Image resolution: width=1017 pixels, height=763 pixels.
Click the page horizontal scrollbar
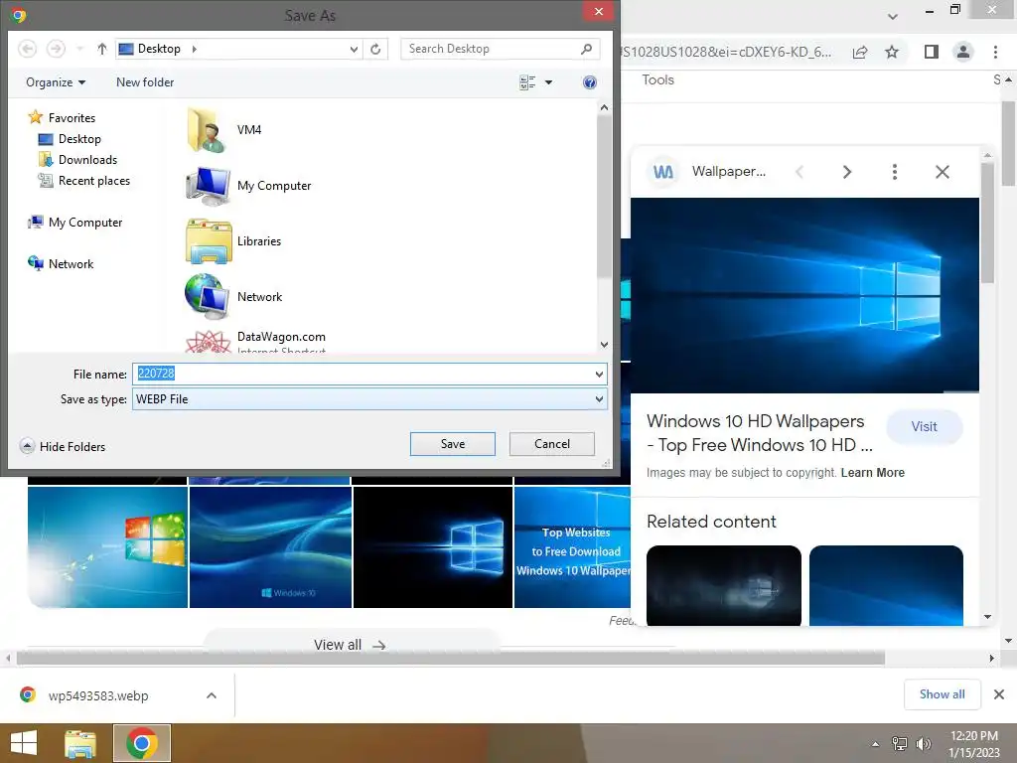pyautogui.click(x=451, y=659)
